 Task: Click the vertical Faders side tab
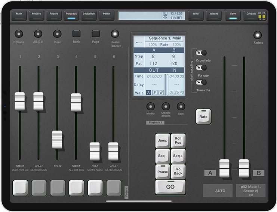coord(126,192)
